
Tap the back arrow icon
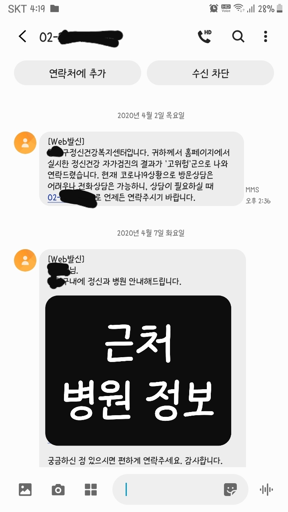(22, 36)
